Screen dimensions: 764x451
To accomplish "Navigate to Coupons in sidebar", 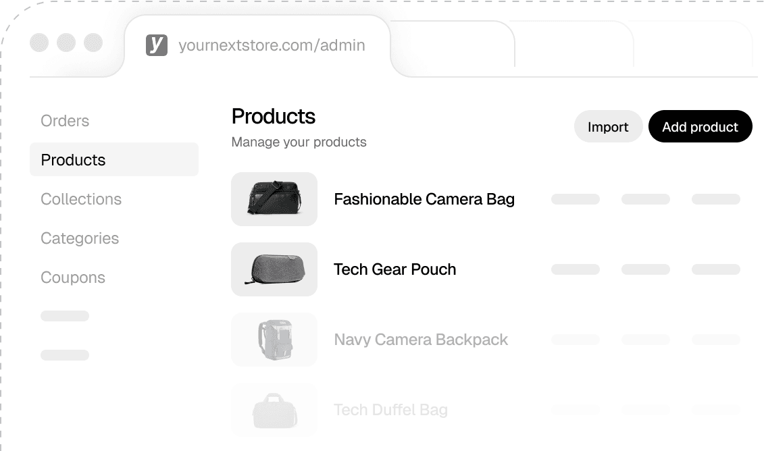I will point(73,277).
